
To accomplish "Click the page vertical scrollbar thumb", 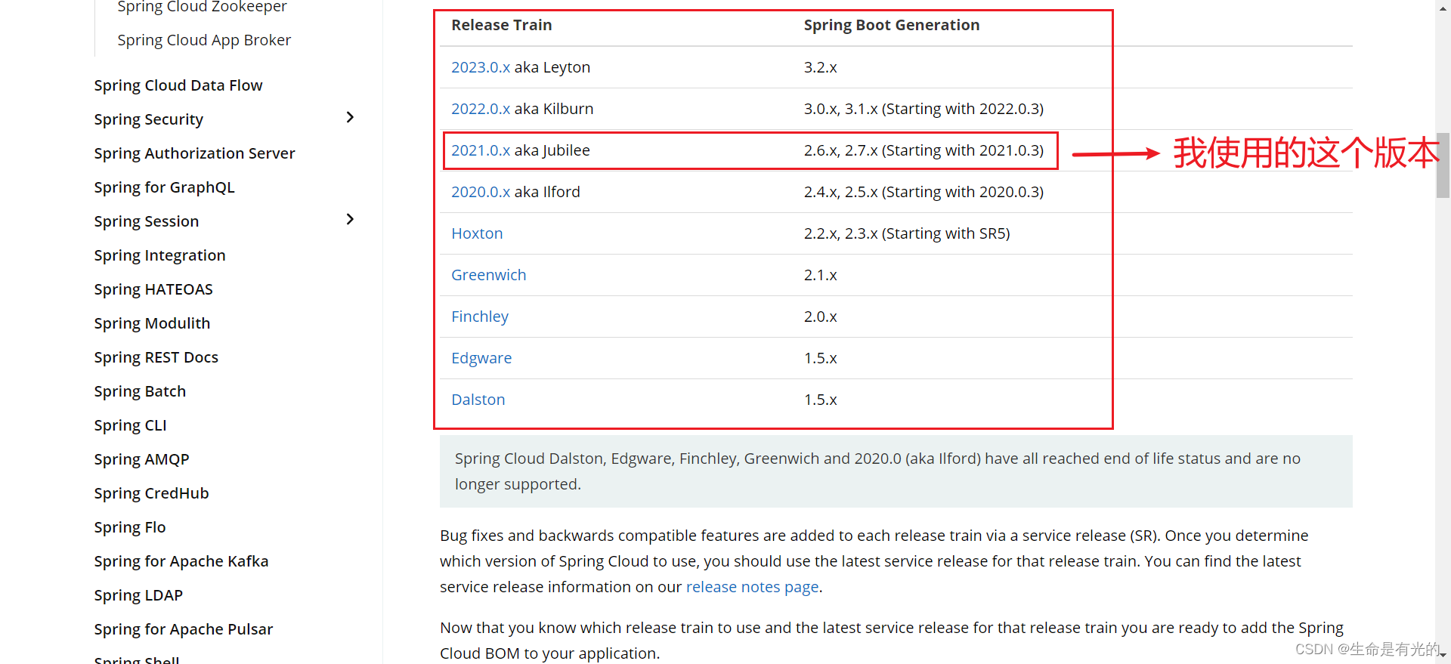I will (1443, 165).
